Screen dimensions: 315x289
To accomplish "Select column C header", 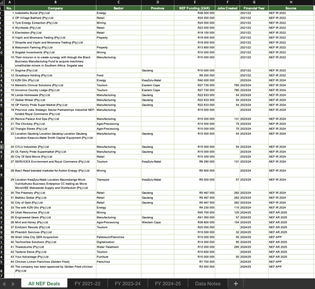I will pyautogui.click(x=119, y=2).
